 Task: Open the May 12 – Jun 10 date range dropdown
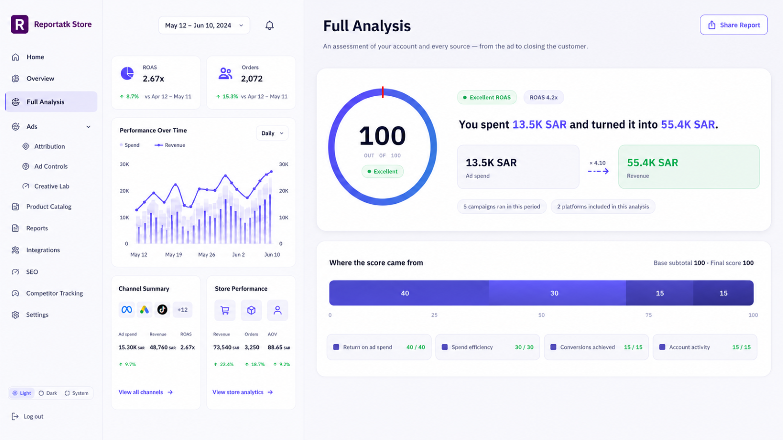[x=204, y=25]
